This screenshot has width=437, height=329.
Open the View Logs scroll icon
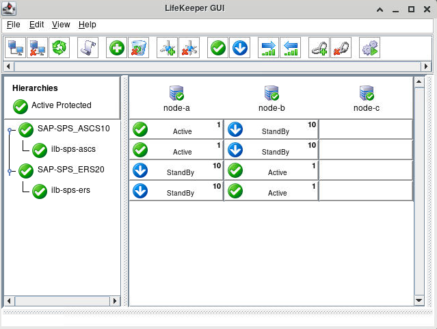point(88,48)
